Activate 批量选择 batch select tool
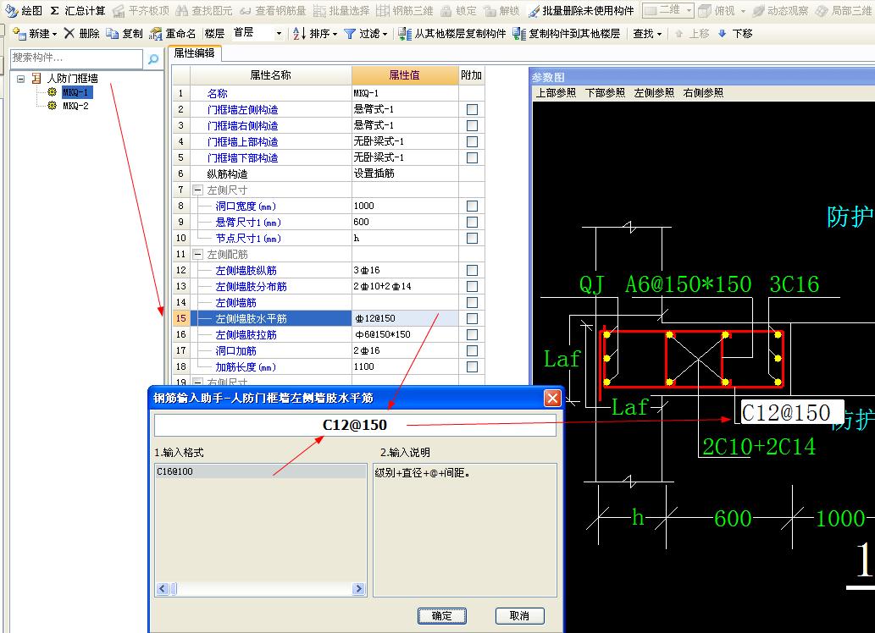The height and width of the screenshot is (633, 875). (341, 11)
